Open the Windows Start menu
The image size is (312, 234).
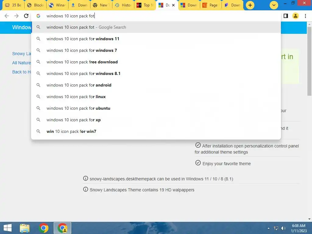[x=8, y=228]
